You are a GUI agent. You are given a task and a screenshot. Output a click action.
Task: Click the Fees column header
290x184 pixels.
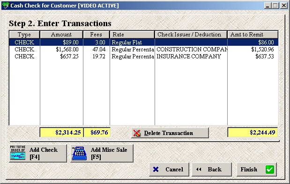pyautogui.click(x=96, y=35)
